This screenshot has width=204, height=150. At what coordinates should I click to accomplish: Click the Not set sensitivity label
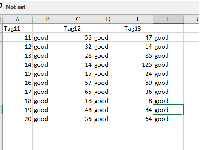click(x=15, y=7)
